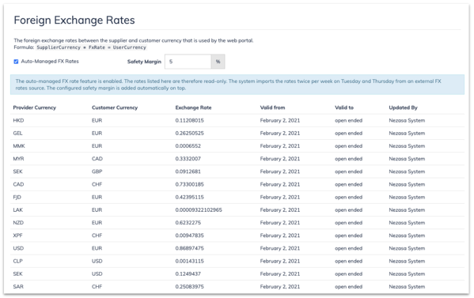Click the USD customer currency in CLP row
Image resolution: width=474 pixels, height=298 pixels.
pyautogui.click(x=97, y=261)
